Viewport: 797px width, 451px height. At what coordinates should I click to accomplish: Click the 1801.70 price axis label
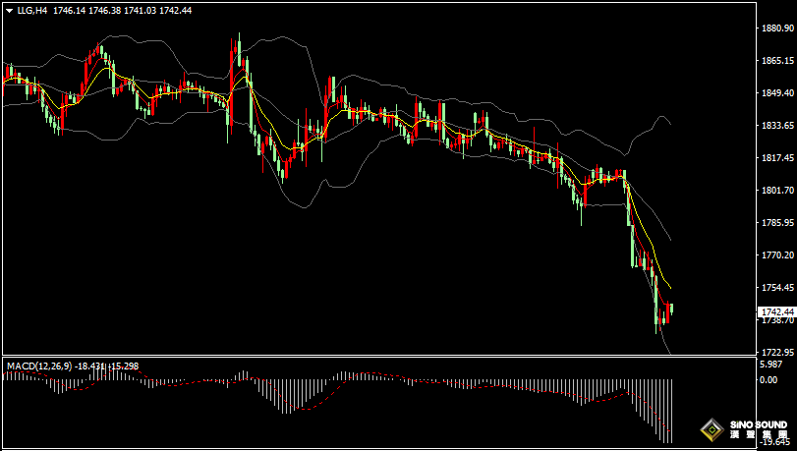pos(777,191)
